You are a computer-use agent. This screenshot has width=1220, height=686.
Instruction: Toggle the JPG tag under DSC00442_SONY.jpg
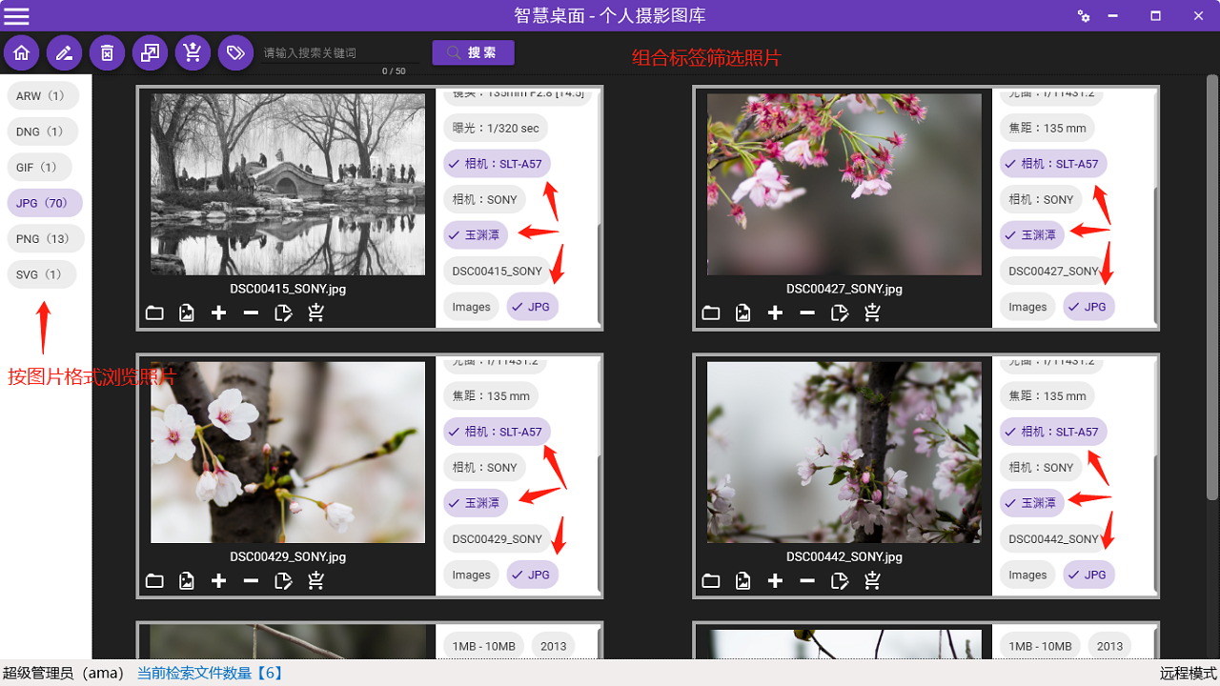1088,574
